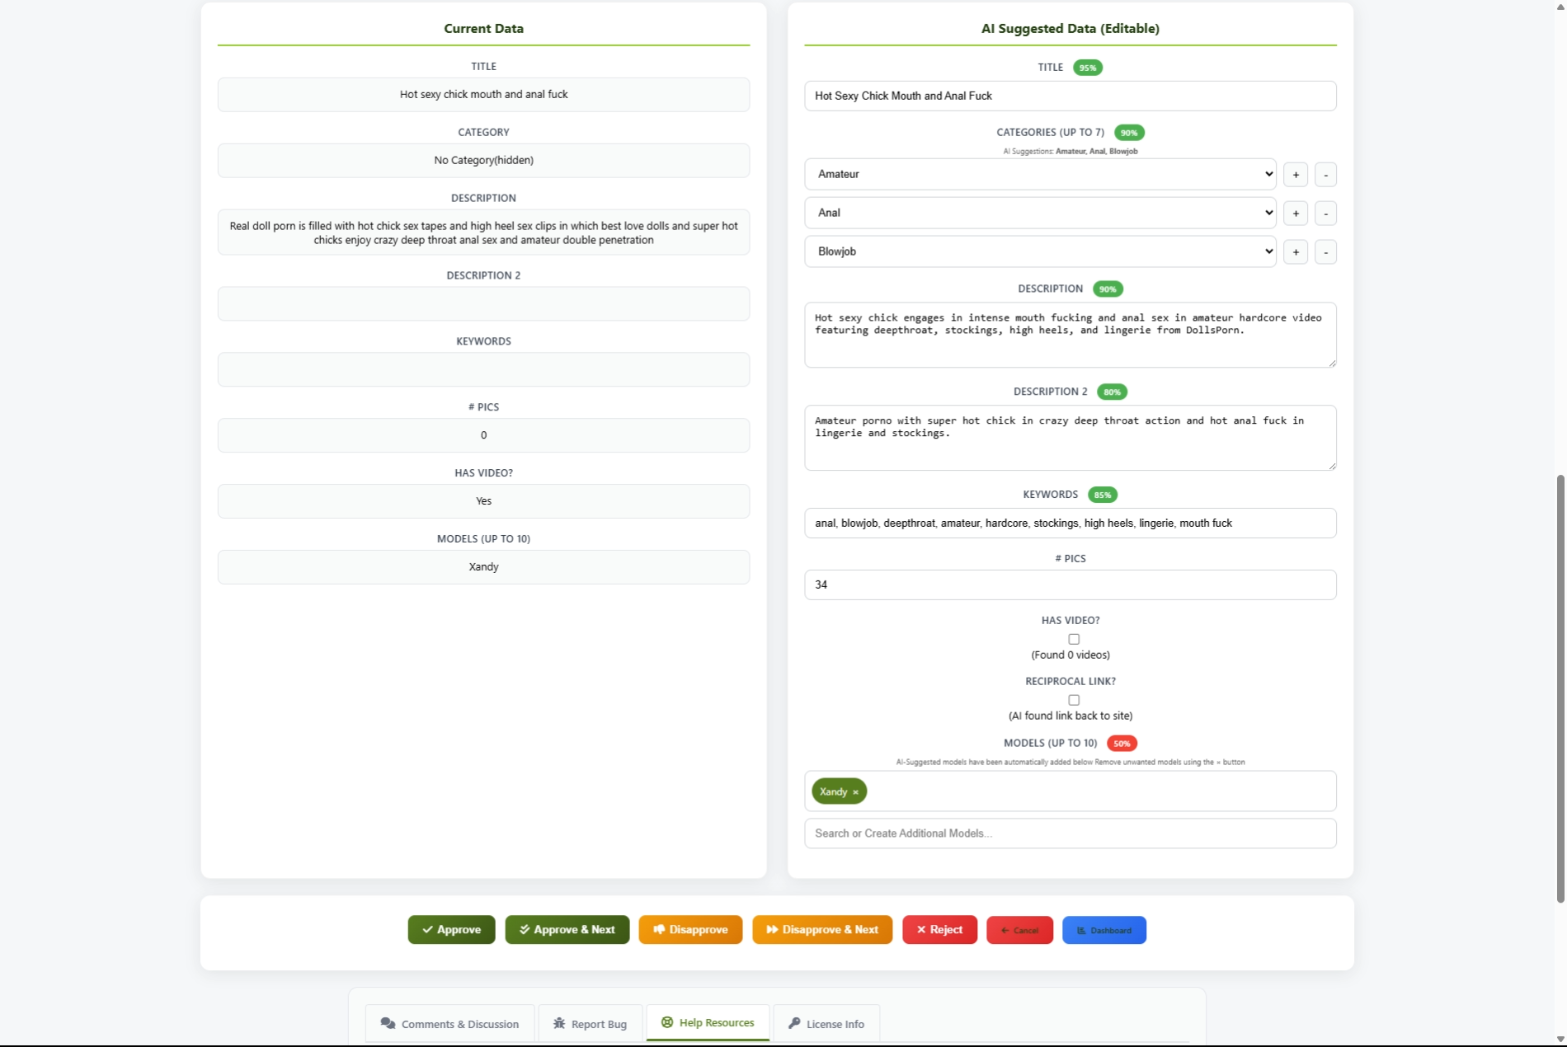Click plus button beside Blowjob category

1296,252
